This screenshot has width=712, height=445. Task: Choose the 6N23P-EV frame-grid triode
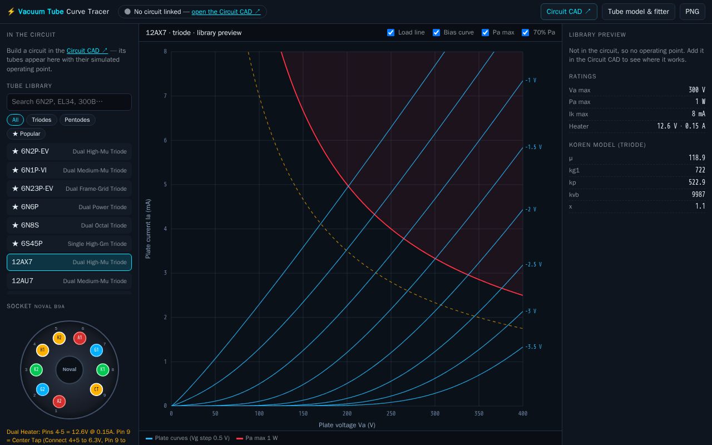69,189
